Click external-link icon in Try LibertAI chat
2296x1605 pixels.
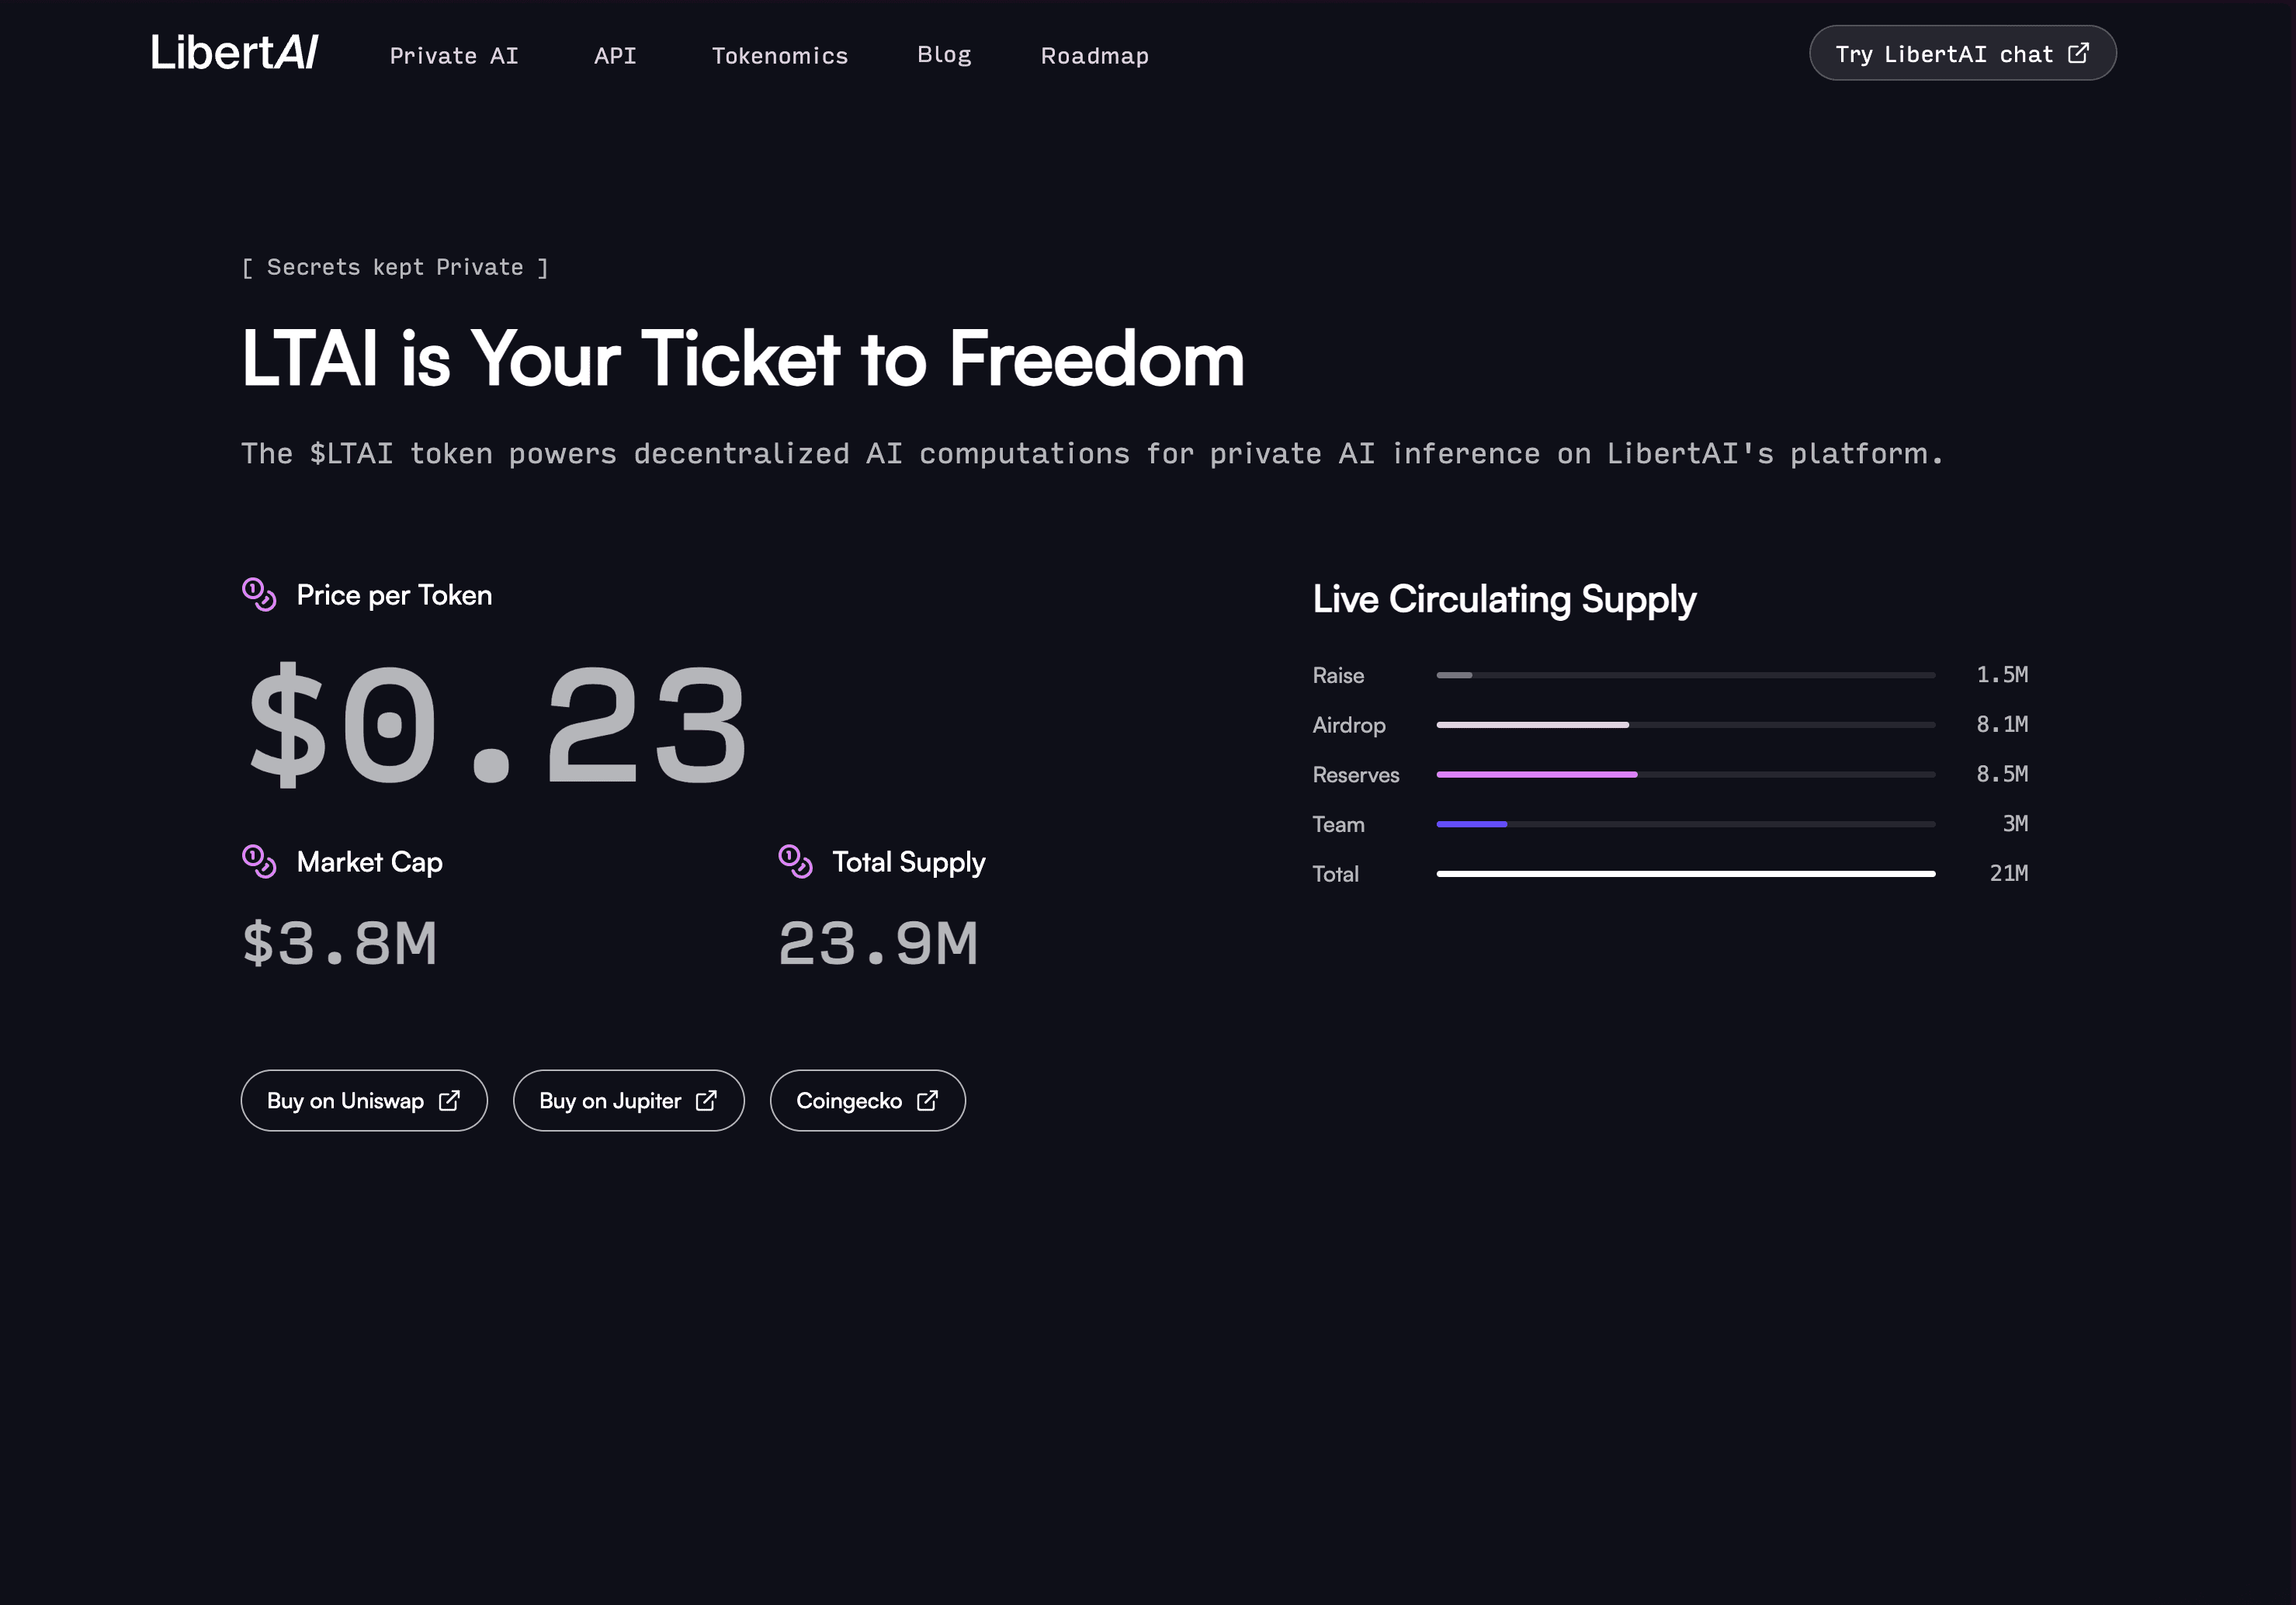click(2079, 53)
